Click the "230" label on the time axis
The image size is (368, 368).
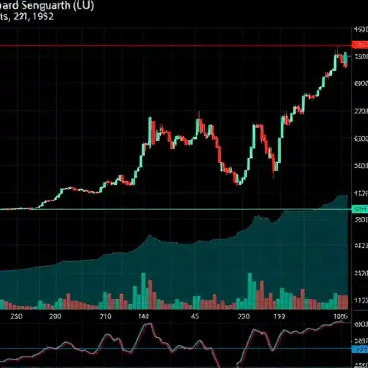[17, 316]
